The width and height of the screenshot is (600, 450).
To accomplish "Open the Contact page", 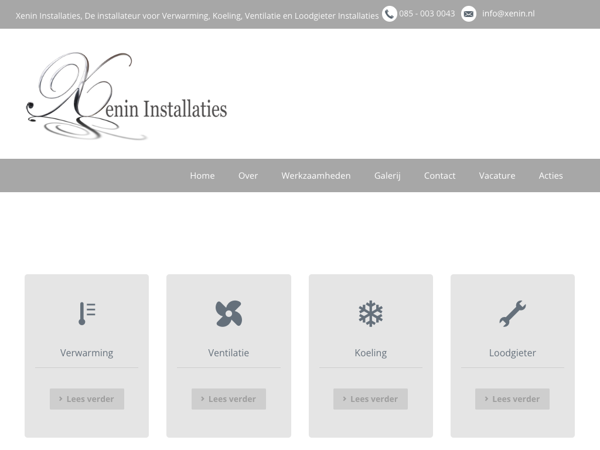I will 439,176.
